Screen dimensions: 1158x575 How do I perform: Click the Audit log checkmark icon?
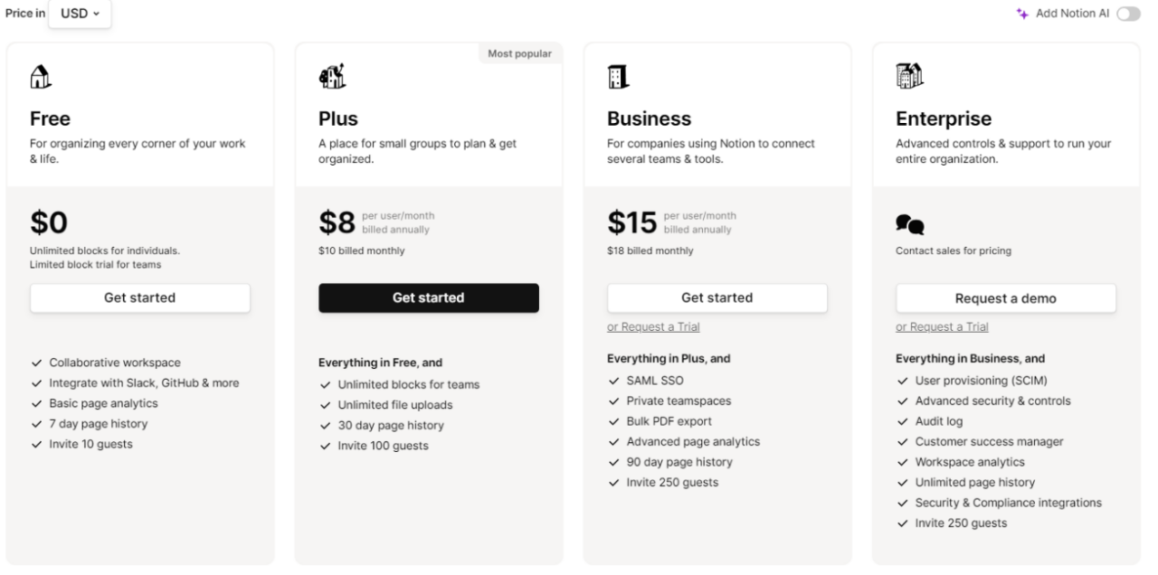click(x=902, y=421)
